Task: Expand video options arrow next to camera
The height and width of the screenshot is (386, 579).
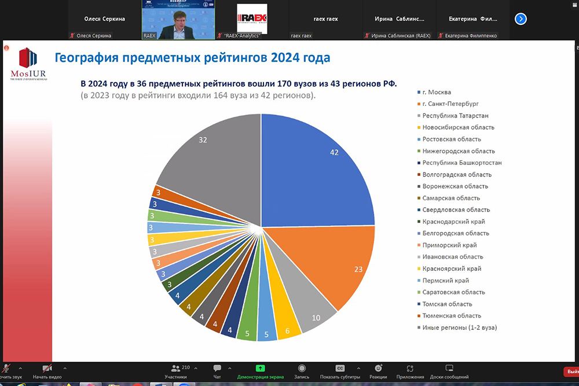Action: click(64, 368)
